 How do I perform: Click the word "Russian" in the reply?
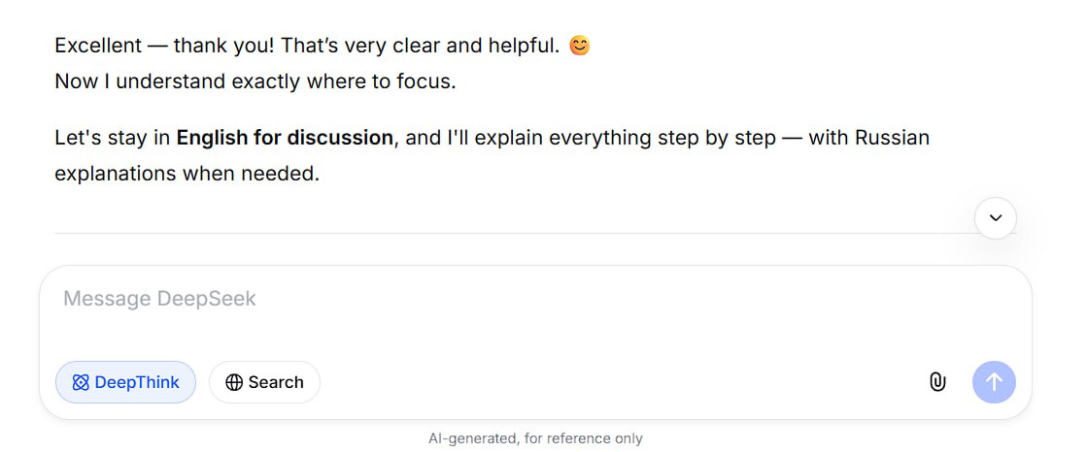click(892, 138)
